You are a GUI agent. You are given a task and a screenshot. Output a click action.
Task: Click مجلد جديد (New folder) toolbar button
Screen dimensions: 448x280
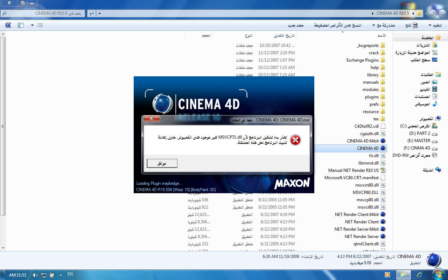(295, 25)
